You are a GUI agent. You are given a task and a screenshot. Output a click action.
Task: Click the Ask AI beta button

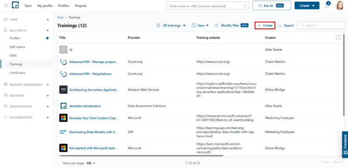coord(272,6)
